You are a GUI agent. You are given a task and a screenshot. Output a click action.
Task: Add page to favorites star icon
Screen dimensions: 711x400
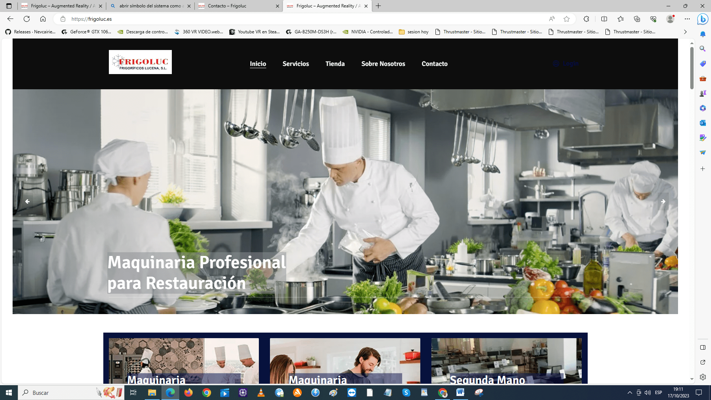pyautogui.click(x=567, y=19)
